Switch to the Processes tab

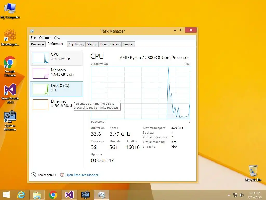pyautogui.click(x=38, y=44)
